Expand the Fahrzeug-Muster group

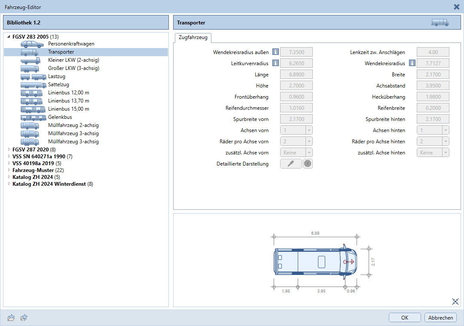pyautogui.click(x=9, y=170)
